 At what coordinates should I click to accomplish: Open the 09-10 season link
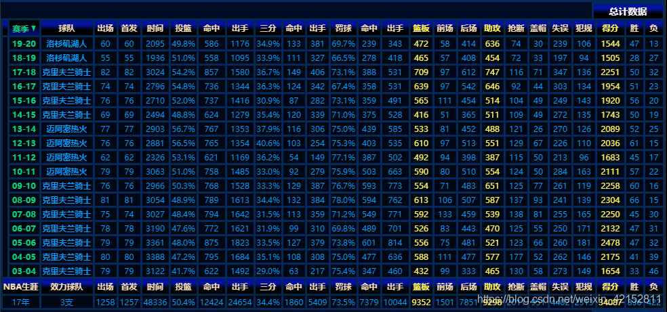click(24, 186)
